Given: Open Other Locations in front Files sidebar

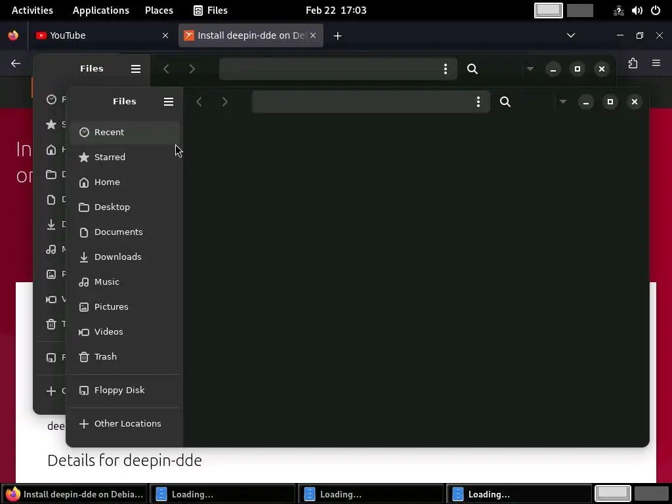Looking at the screenshot, I should coord(124,423).
